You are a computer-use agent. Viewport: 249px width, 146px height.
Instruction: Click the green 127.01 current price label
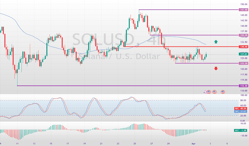tap(243, 54)
